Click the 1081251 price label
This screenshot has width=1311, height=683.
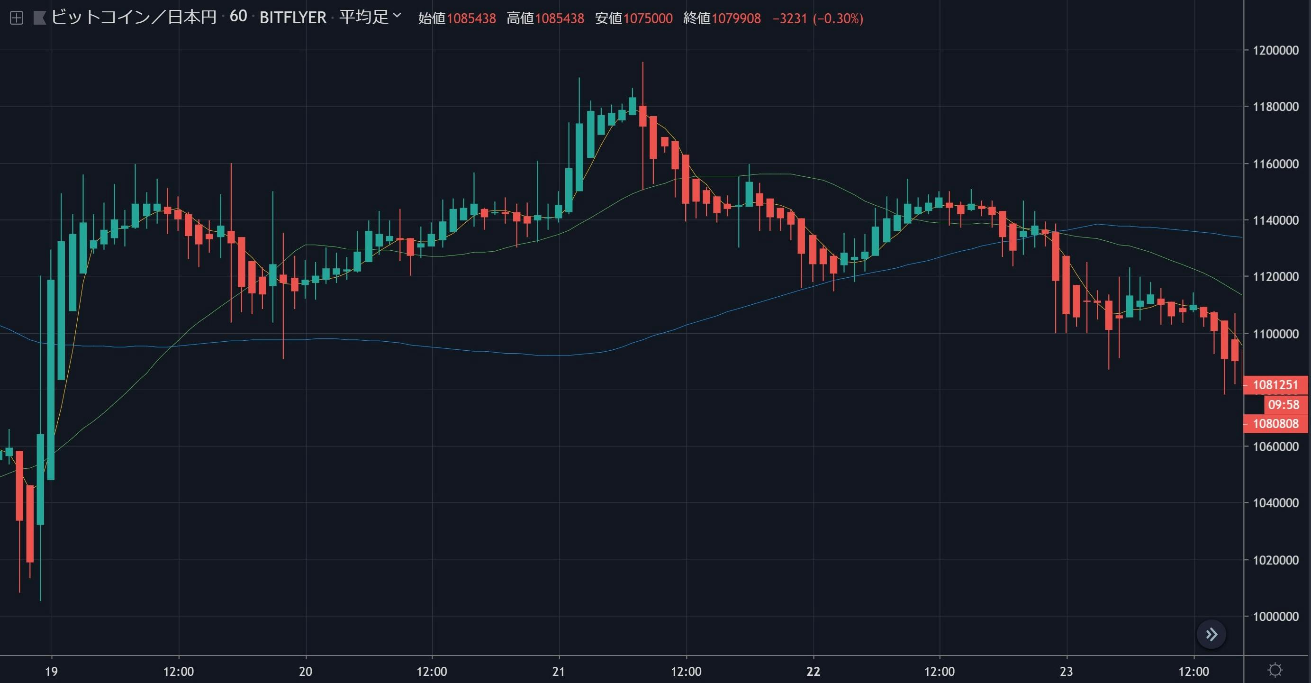[x=1275, y=385]
